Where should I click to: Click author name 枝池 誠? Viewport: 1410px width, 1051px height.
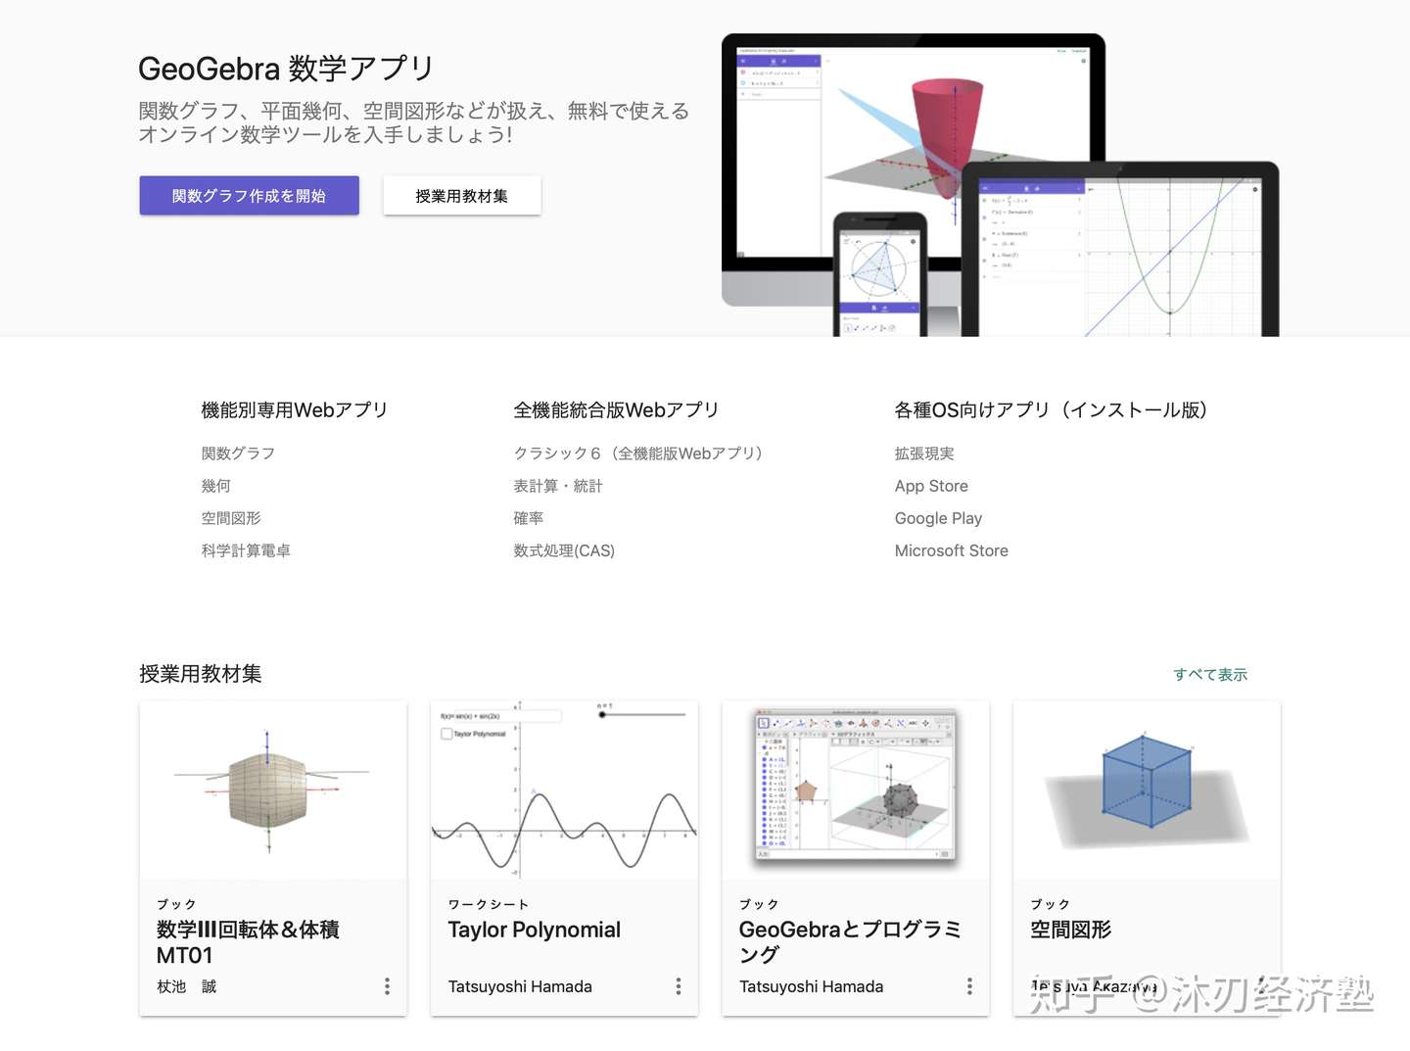pos(187,986)
